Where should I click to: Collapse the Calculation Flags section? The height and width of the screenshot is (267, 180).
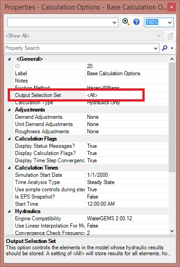click(9, 139)
